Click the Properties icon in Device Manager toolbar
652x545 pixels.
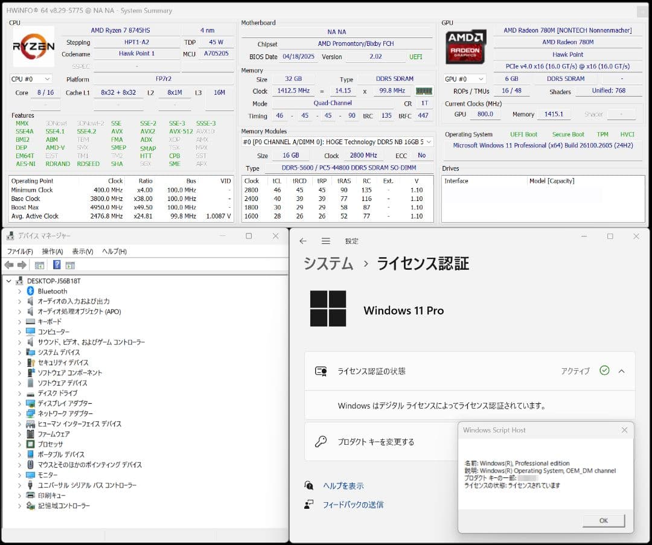(39, 266)
